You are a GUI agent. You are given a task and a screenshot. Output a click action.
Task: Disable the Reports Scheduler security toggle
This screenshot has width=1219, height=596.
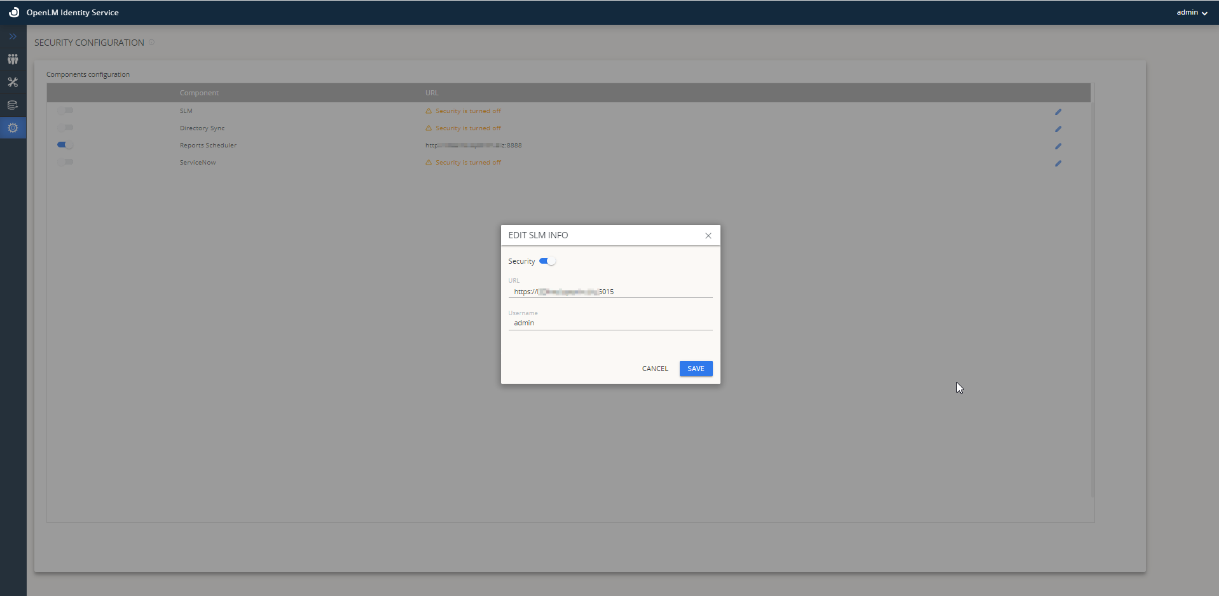65,145
